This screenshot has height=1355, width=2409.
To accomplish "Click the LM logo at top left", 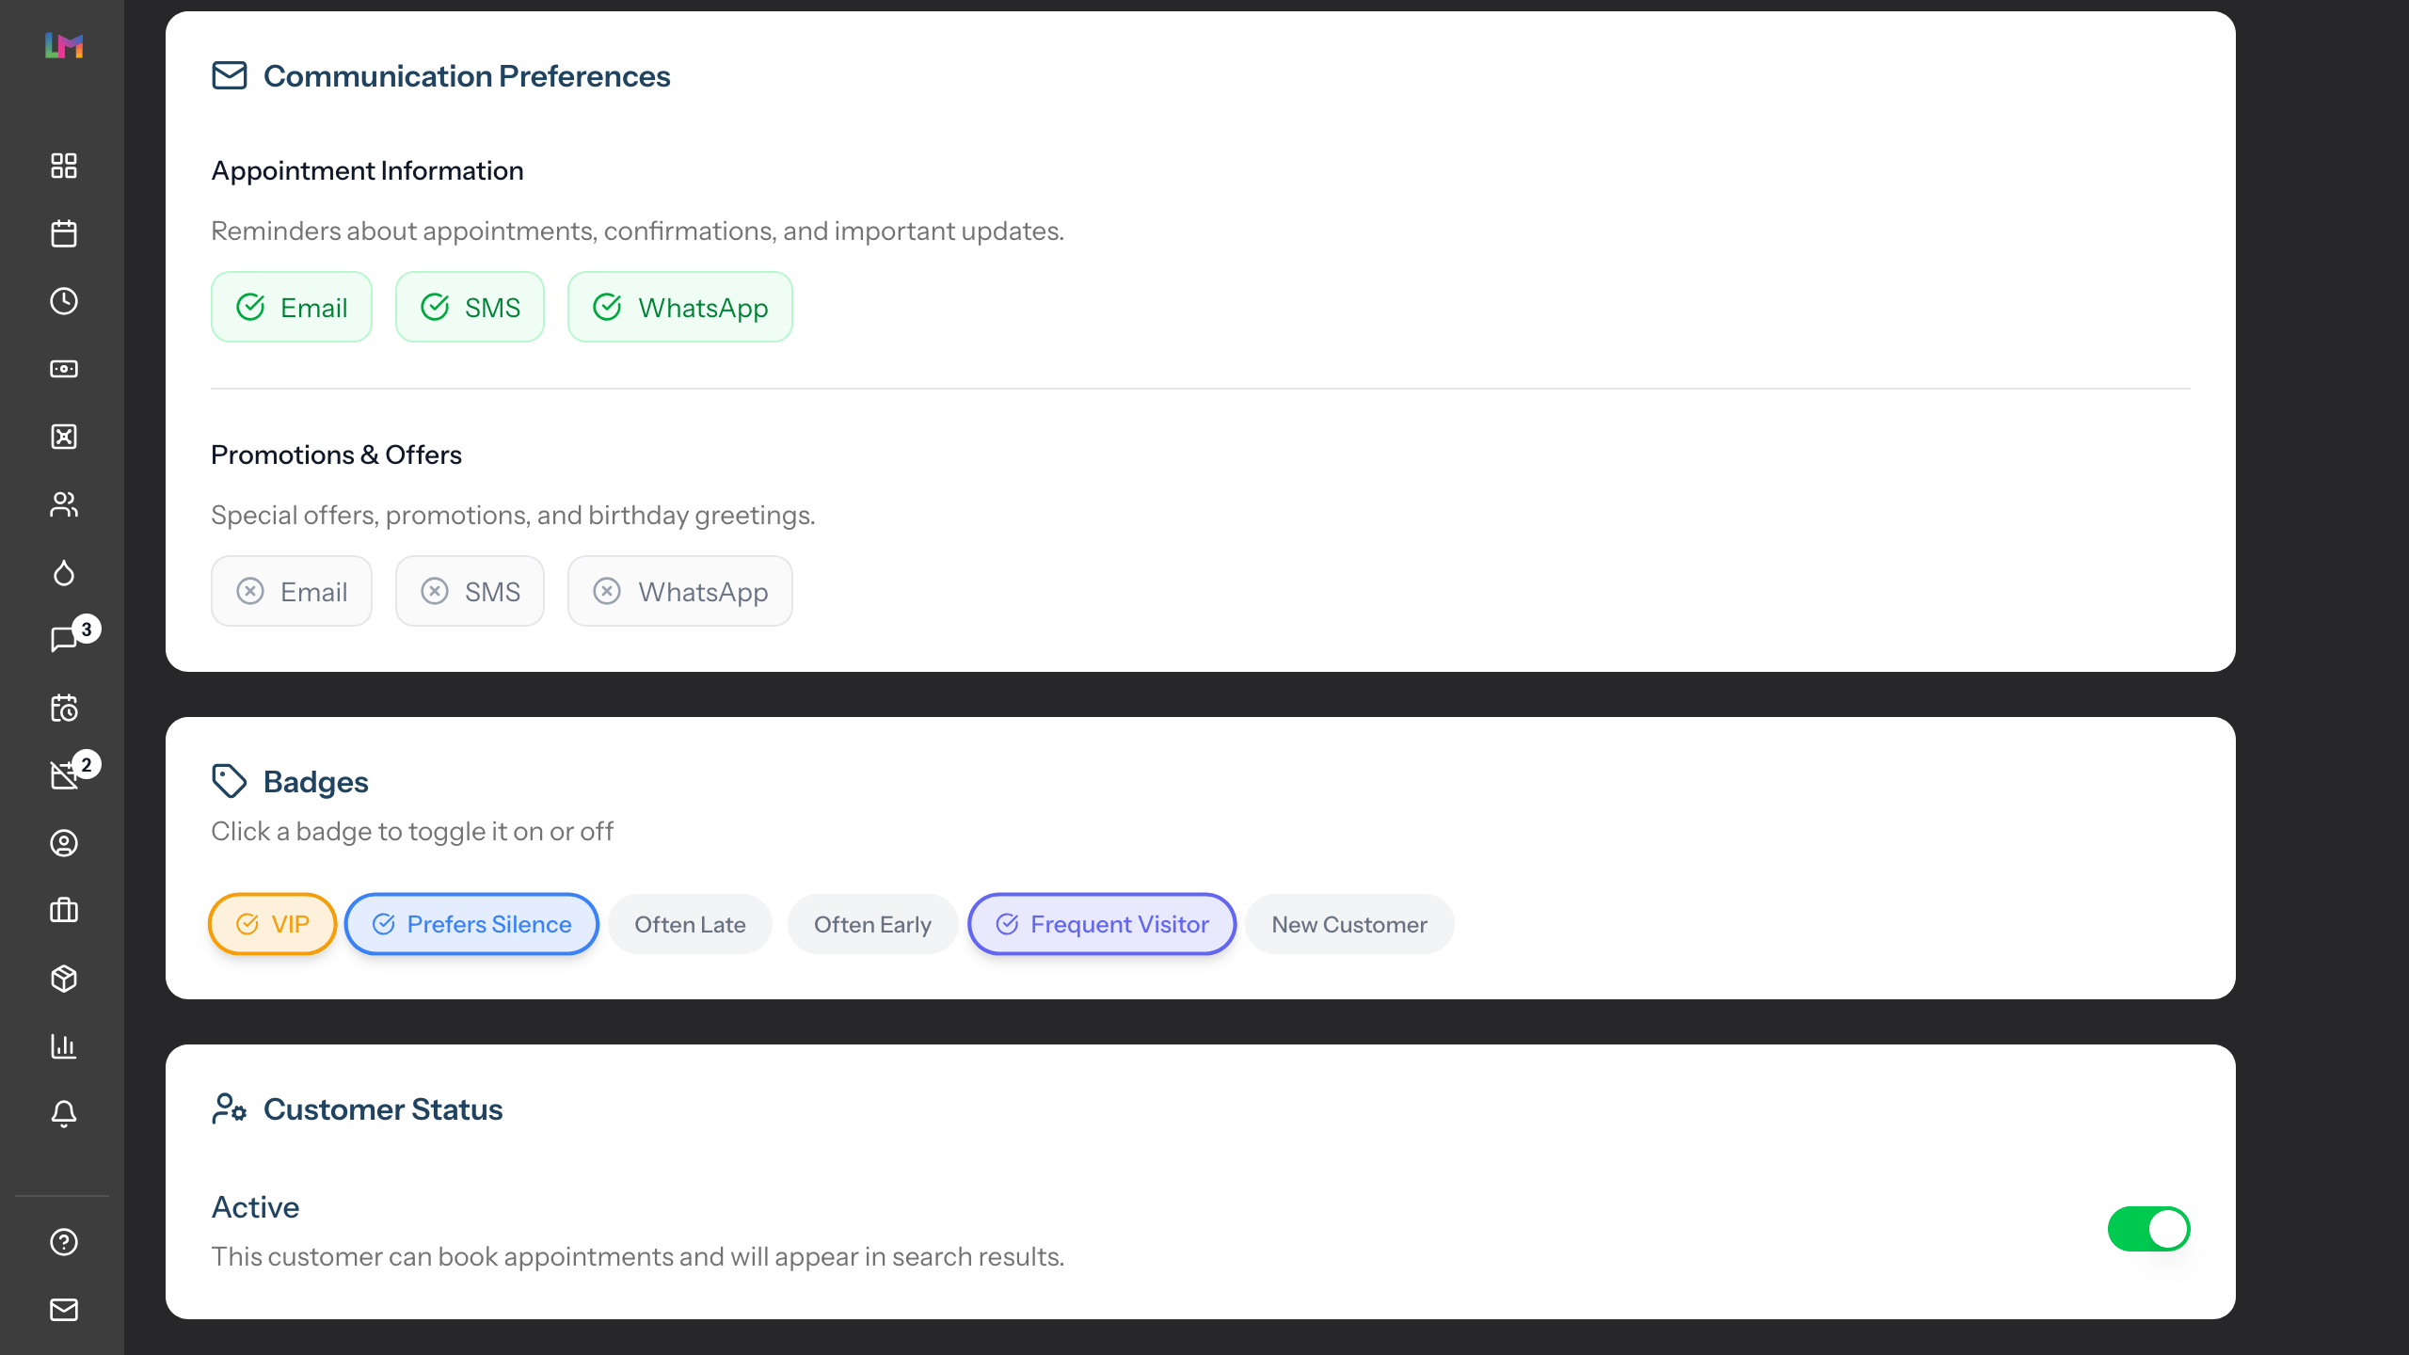I will pyautogui.click(x=64, y=45).
